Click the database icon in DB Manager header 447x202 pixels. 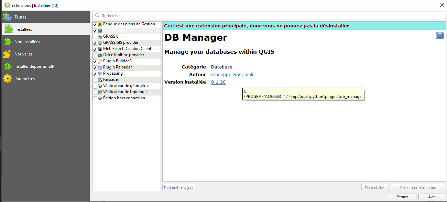439,36
